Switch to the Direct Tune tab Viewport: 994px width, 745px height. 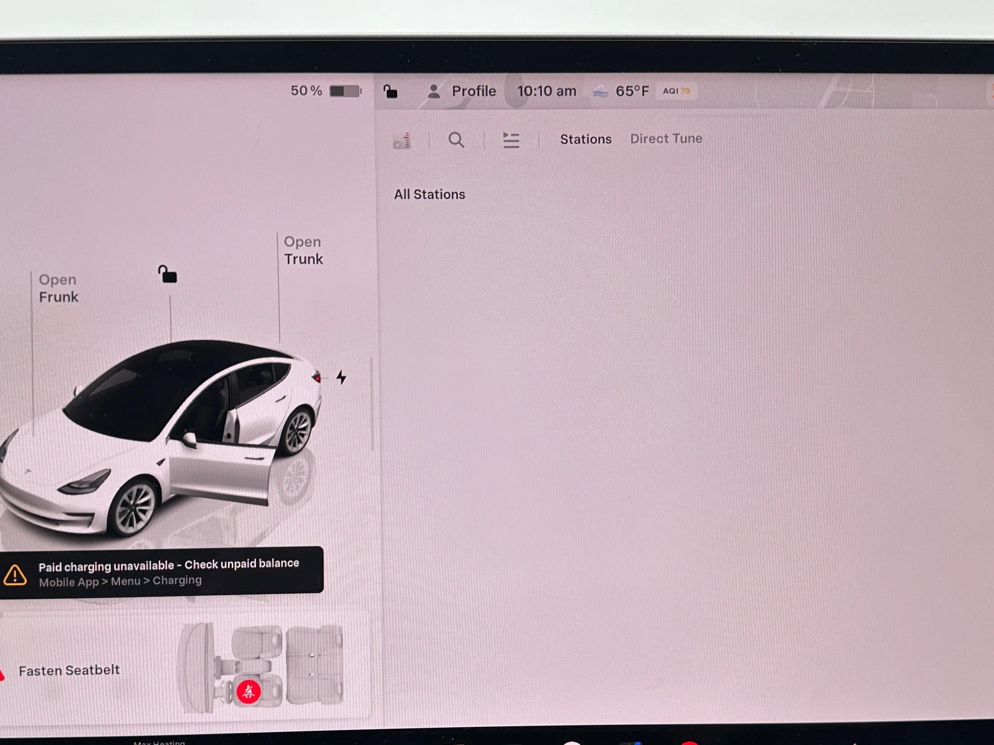click(666, 139)
